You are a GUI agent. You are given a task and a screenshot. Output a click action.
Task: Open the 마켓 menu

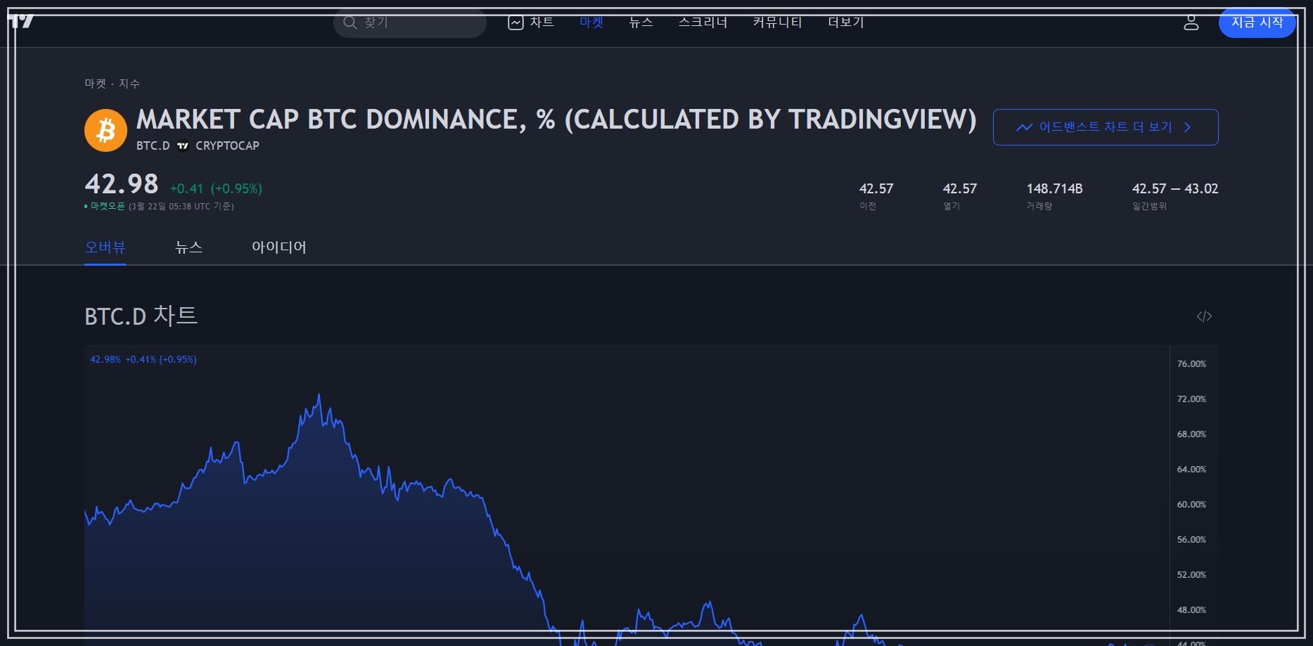pyautogui.click(x=591, y=22)
